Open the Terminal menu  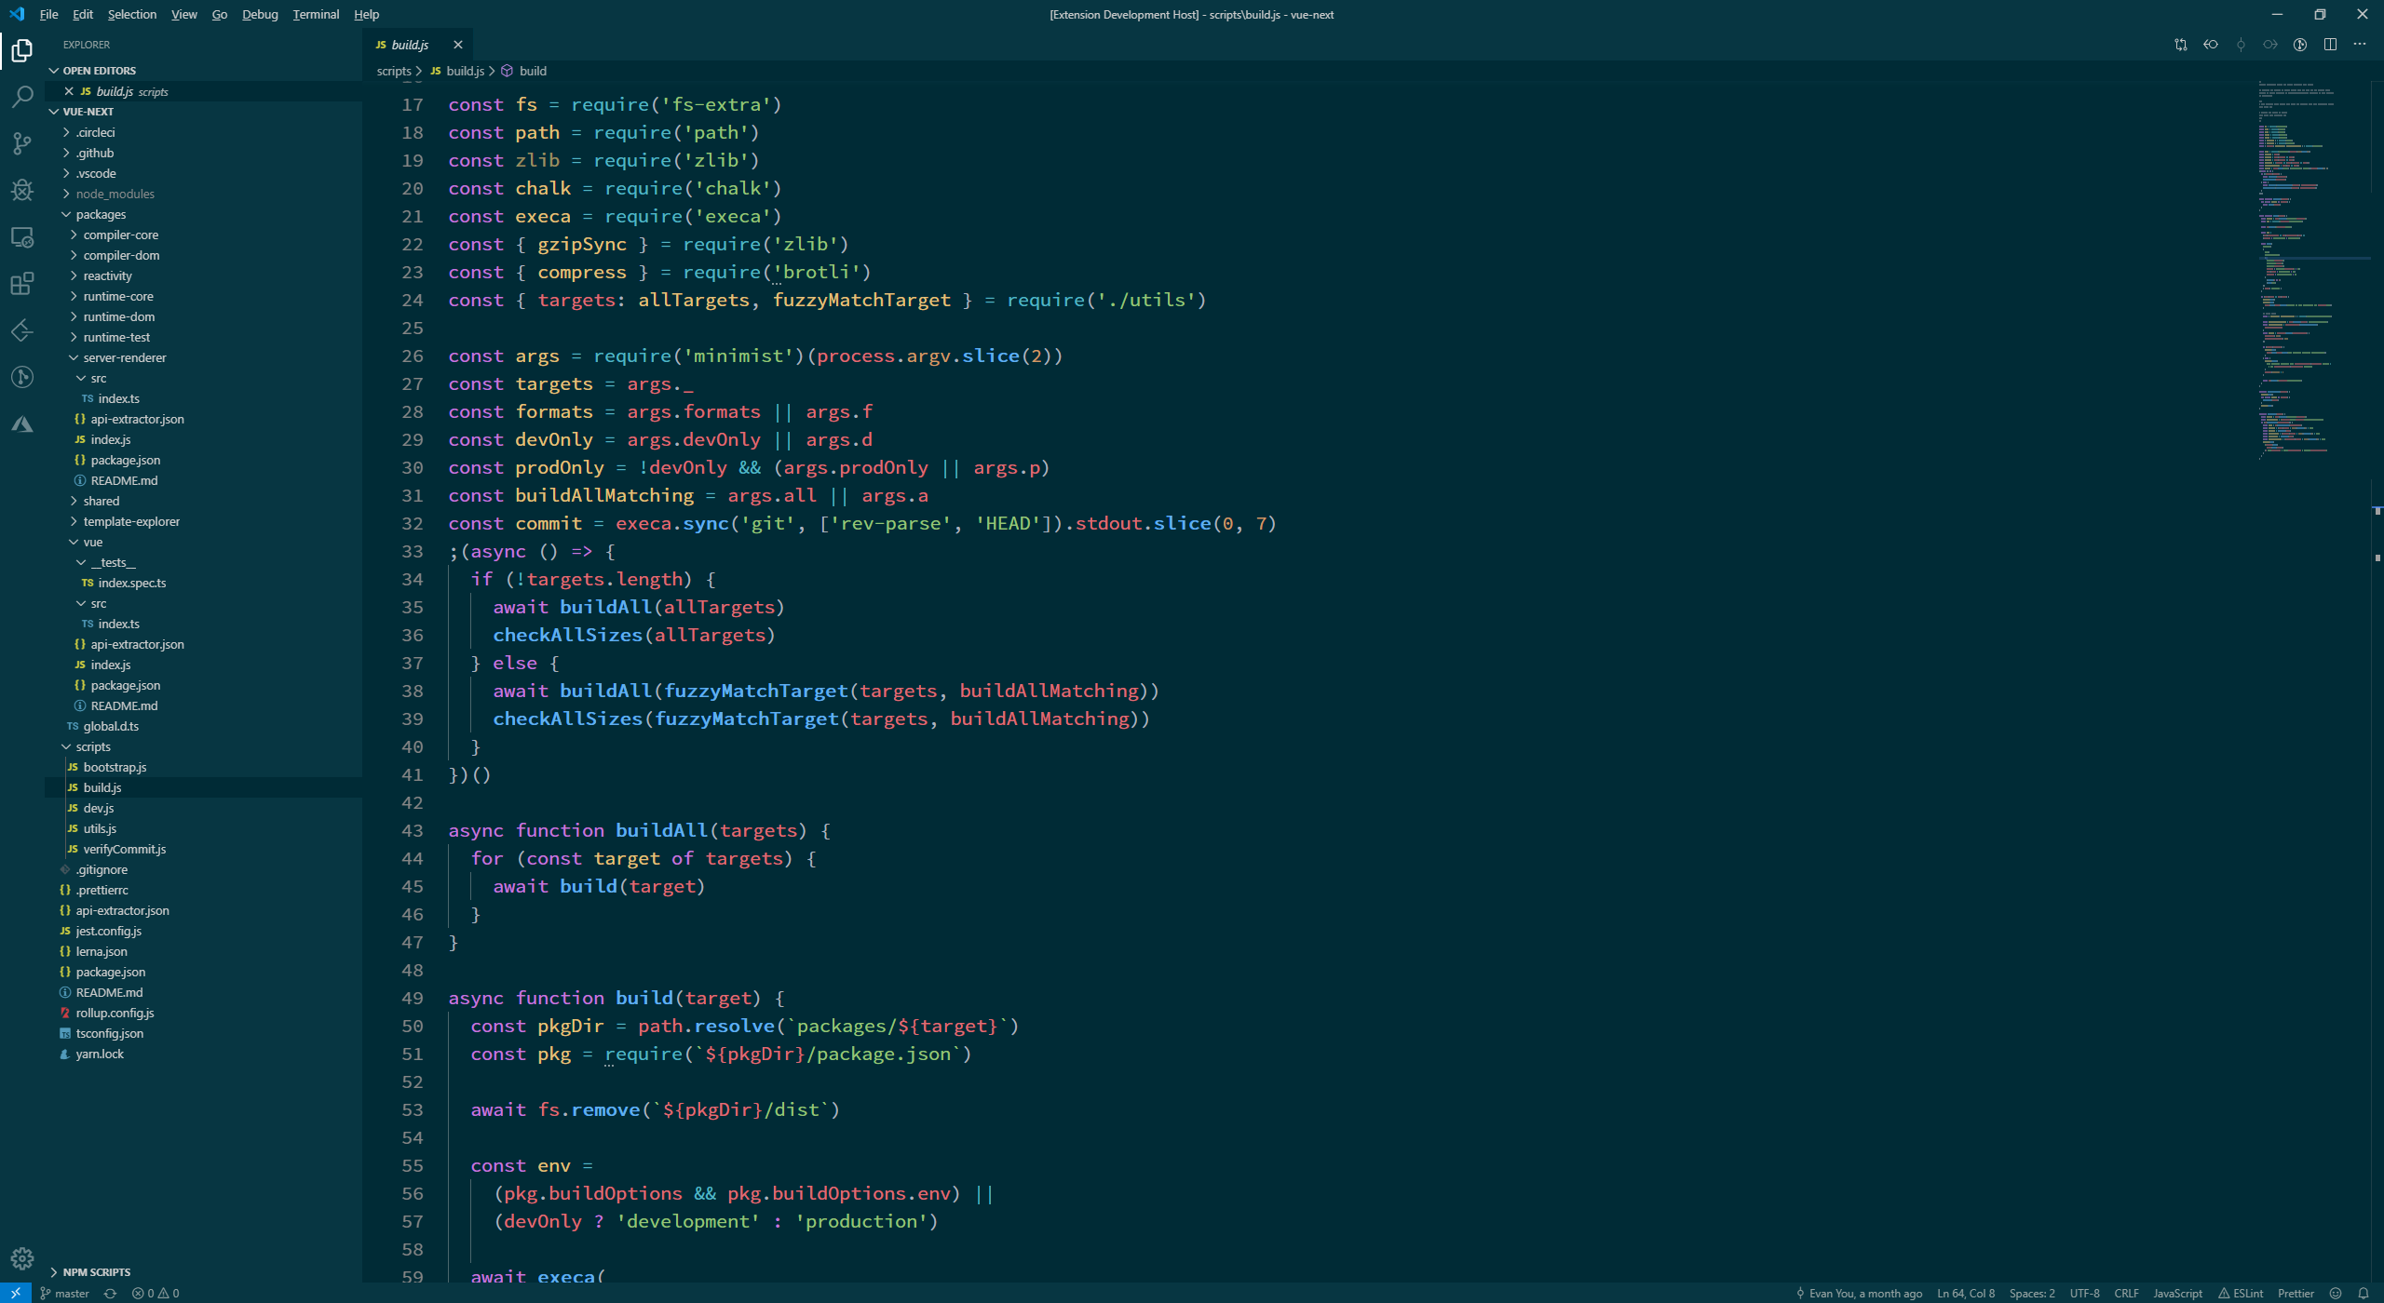pyautogui.click(x=316, y=14)
